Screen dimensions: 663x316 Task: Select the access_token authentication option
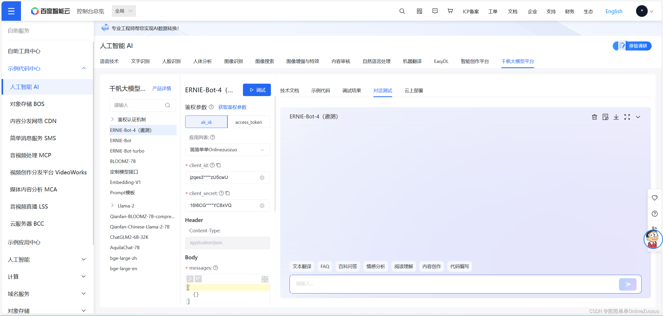click(x=249, y=122)
